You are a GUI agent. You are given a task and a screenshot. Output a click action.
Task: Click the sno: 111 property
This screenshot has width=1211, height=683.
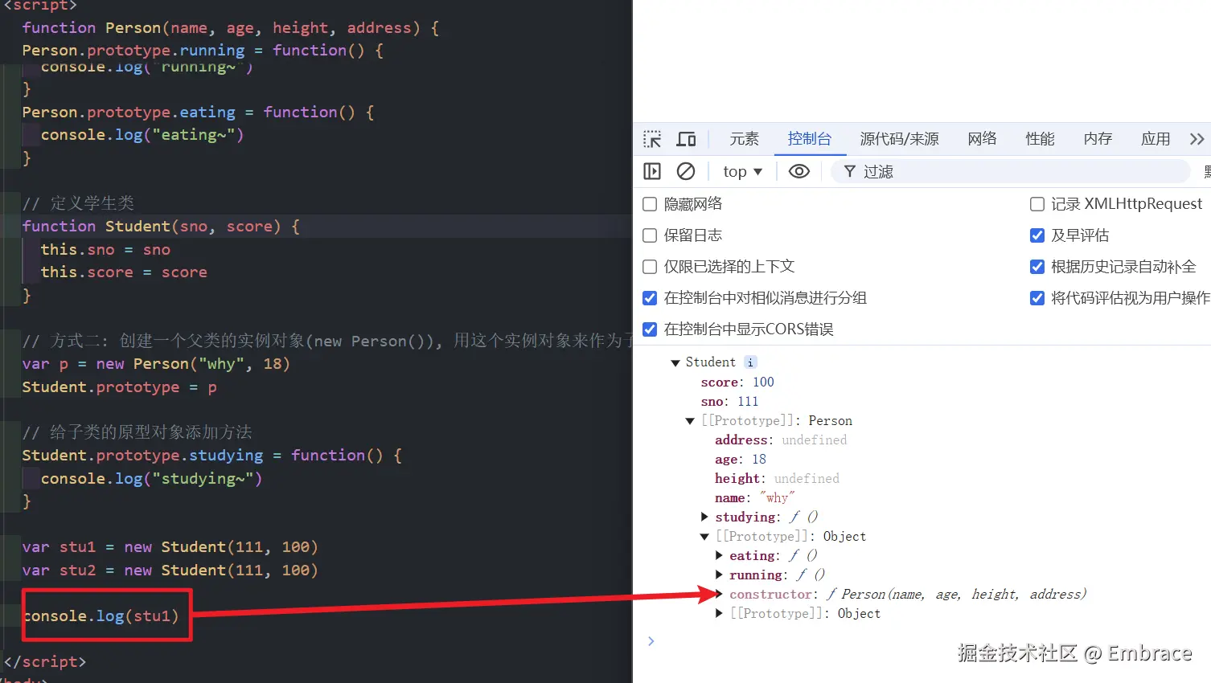tap(729, 402)
